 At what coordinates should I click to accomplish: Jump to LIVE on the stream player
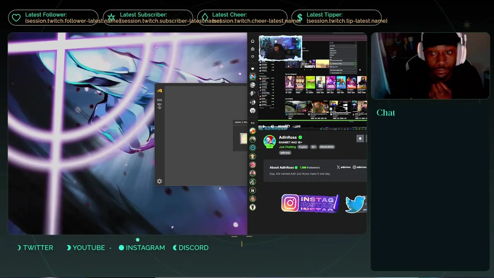click(x=296, y=126)
